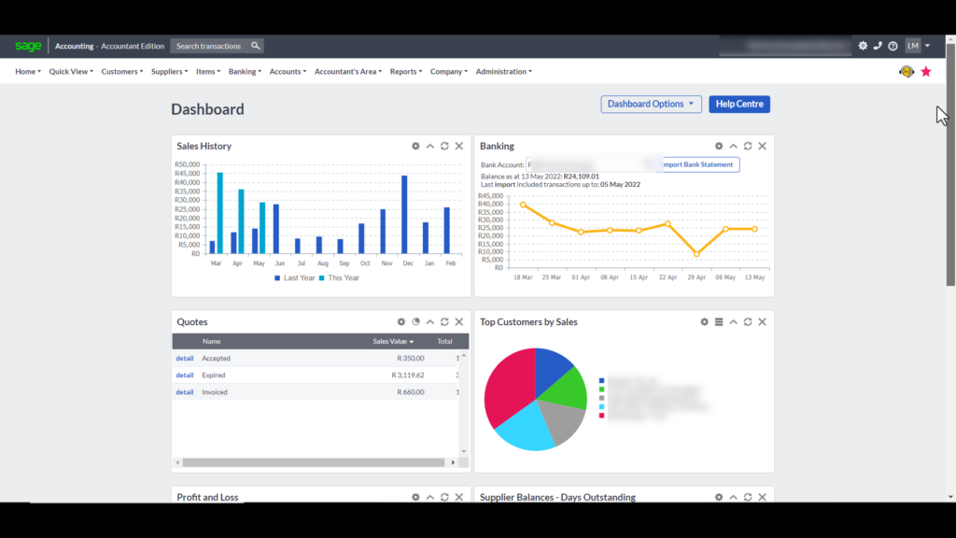The width and height of the screenshot is (956, 538).
Task: Click the Search transactions field
Action: point(210,46)
